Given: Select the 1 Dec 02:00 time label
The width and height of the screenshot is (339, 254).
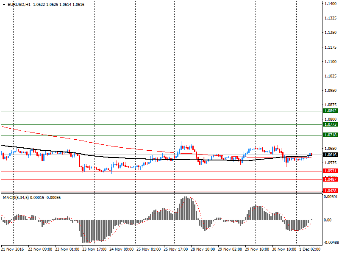Looking at the screenshot, I should click(x=310, y=249).
